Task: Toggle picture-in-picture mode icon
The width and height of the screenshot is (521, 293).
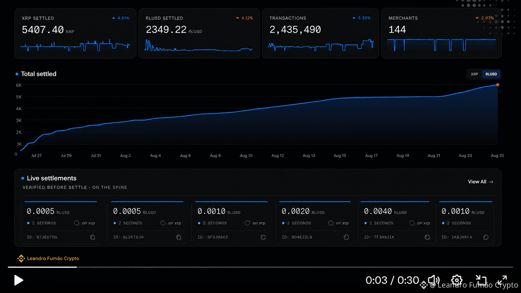Action: (481, 280)
